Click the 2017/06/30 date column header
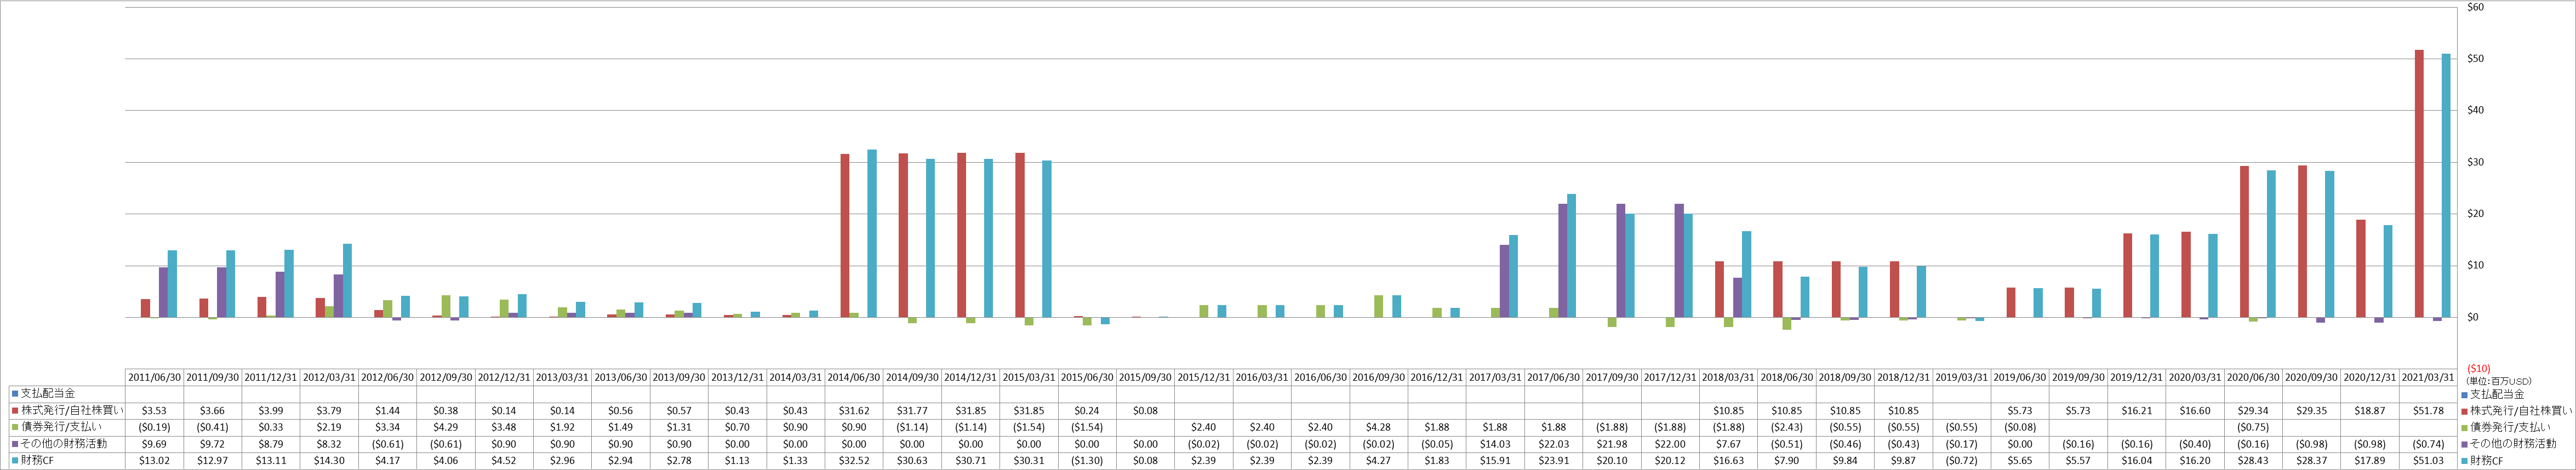This screenshot has height=470, width=2576. click(x=1554, y=377)
